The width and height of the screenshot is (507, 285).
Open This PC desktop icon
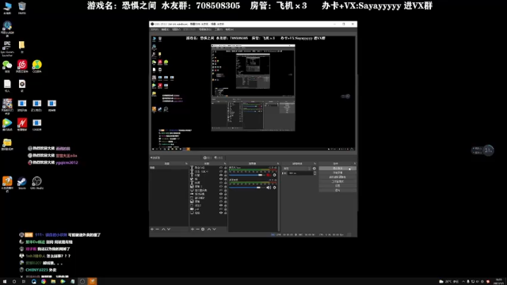click(x=7, y=8)
